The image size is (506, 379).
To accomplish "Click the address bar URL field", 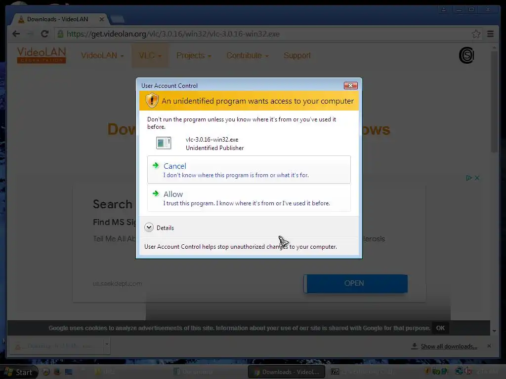I will click(268, 34).
